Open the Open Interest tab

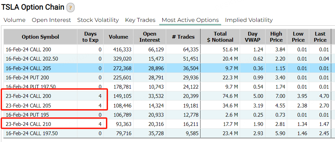[x=51, y=20]
